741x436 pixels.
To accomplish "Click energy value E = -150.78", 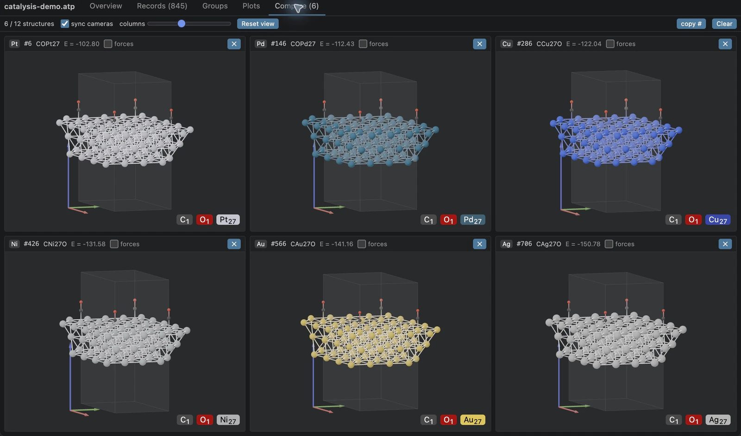I will 583,244.
